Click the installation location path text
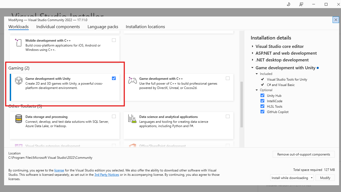The width and height of the screenshot is (341, 192). coord(50,157)
